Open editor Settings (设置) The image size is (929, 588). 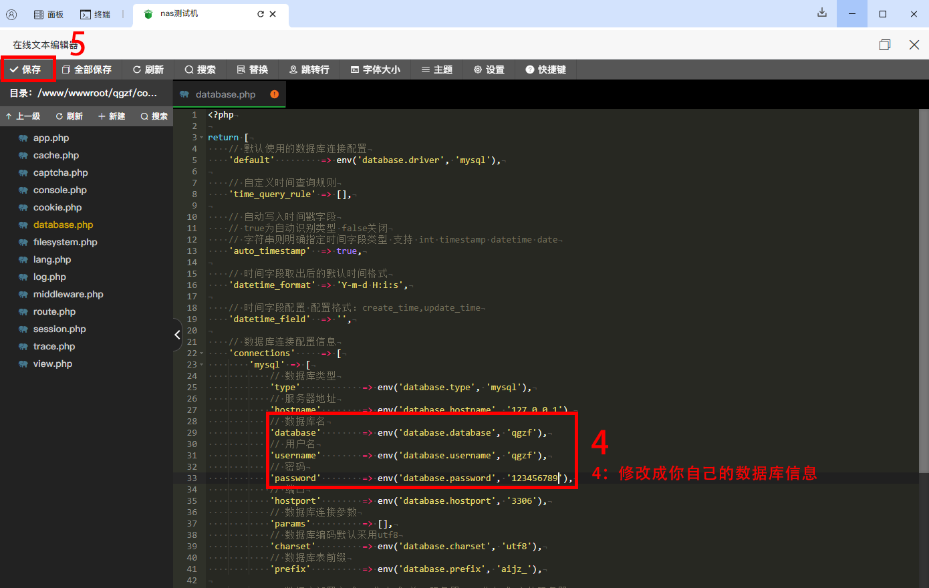click(489, 69)
